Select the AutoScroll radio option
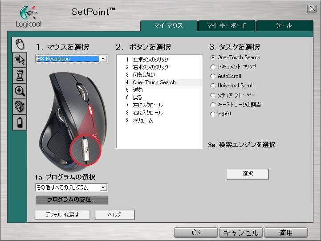The width and height of the screenshot is (321, 241). click(x=213, y=76)
